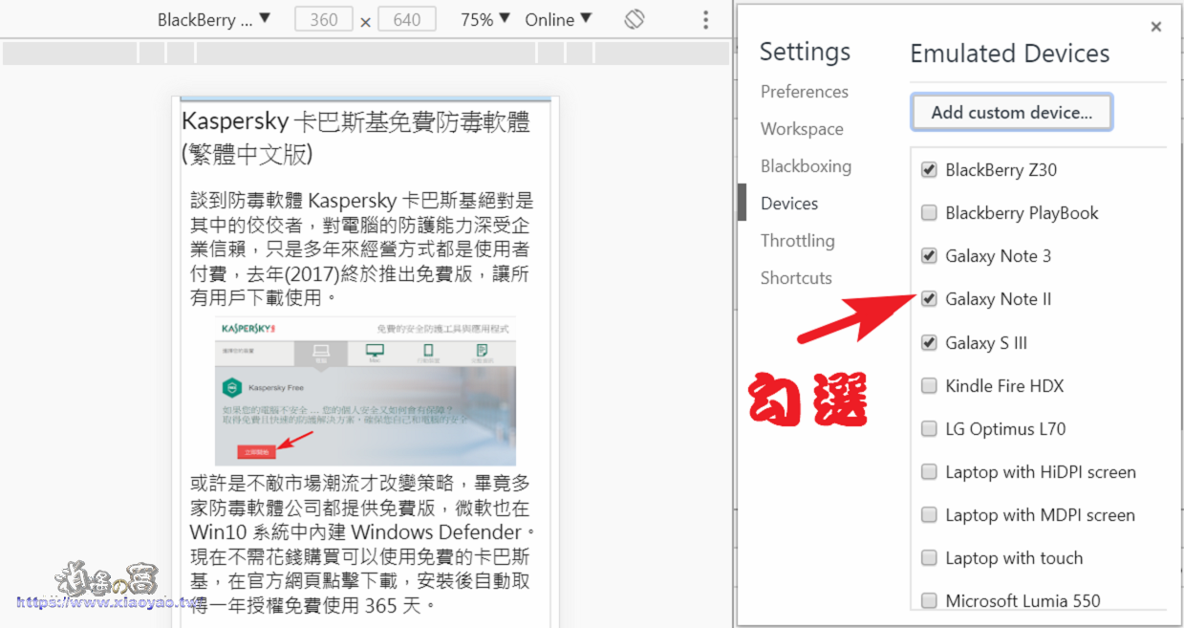Uncheck BlackBerry Z30 device

pos(929,170)
